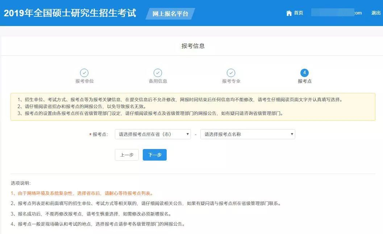Screen dimensions: 383x234
Task: Select the 报考点 step label under step 4
Action: pyautogui.click(x=304, y=81)
